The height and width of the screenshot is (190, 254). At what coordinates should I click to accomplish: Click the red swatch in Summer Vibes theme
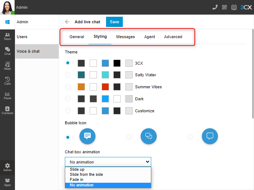(105, 87)
